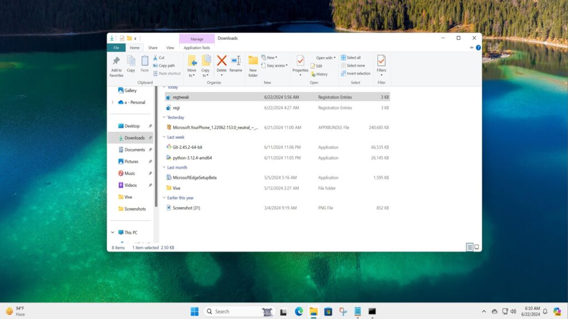Switch to large icons view in the status bar

pos(476,247)
